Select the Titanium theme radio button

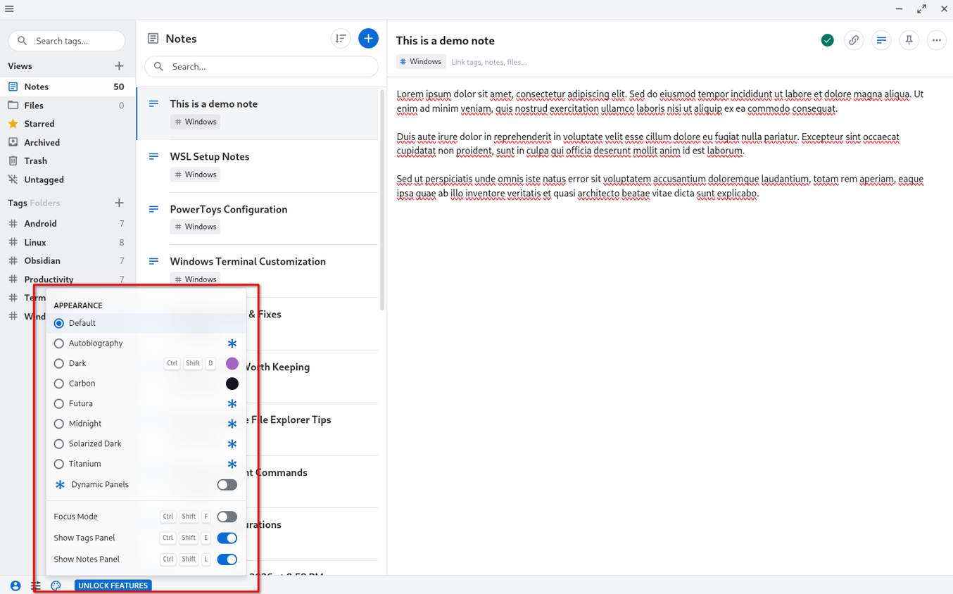tap(59, 464)
